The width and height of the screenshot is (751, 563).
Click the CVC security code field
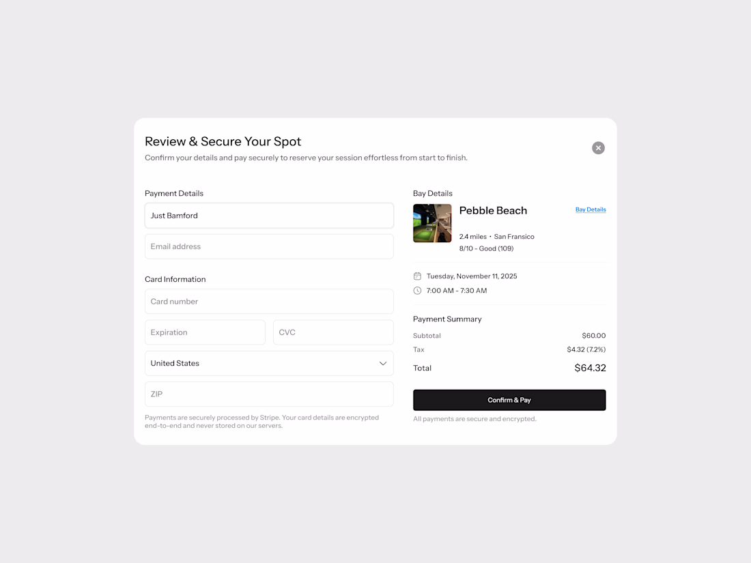click(333, 332)
